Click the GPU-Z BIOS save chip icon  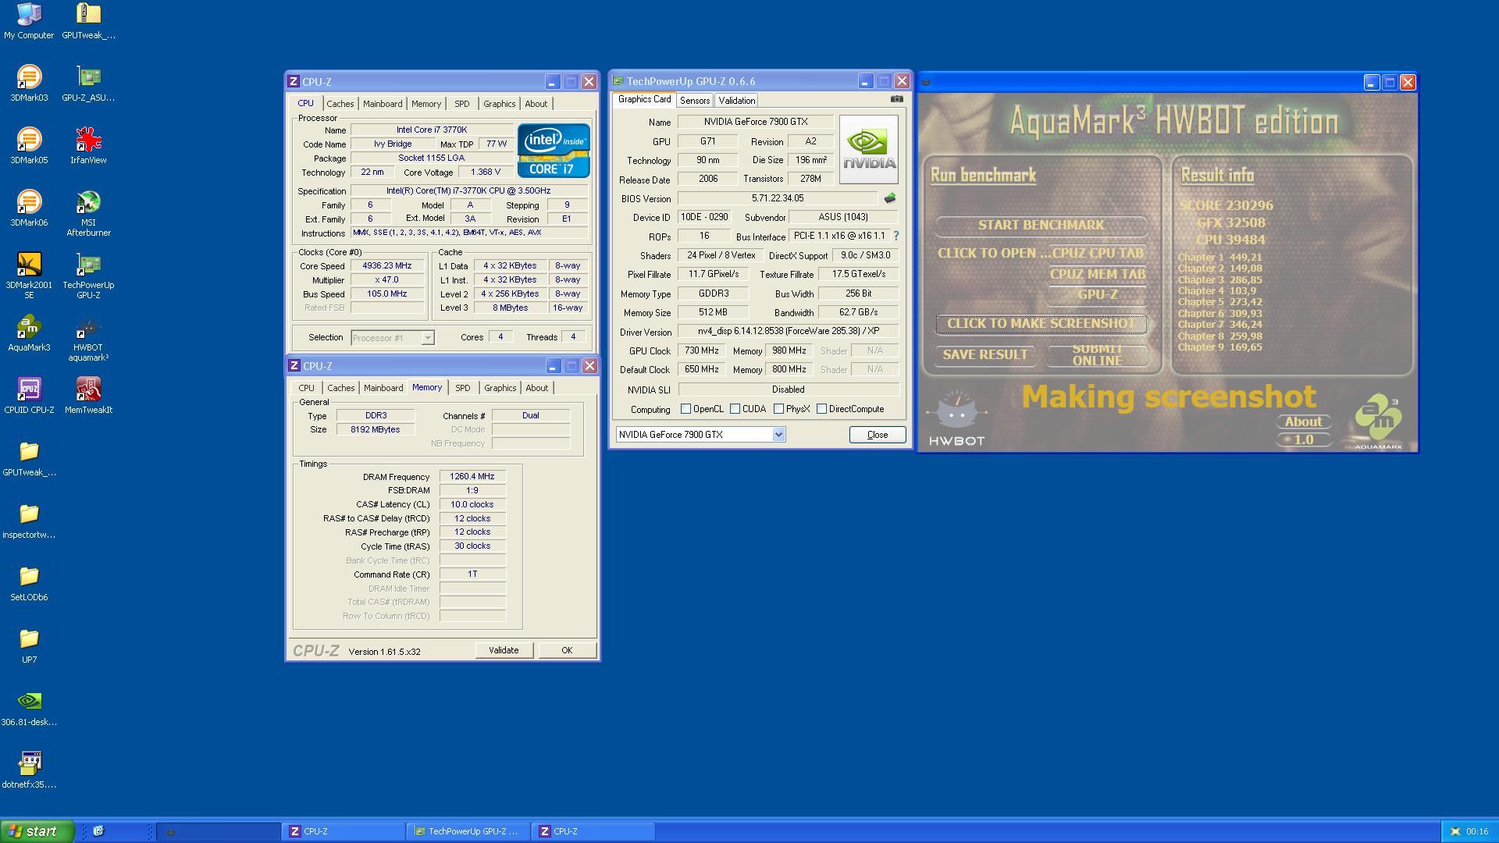(x=889, y=198)
